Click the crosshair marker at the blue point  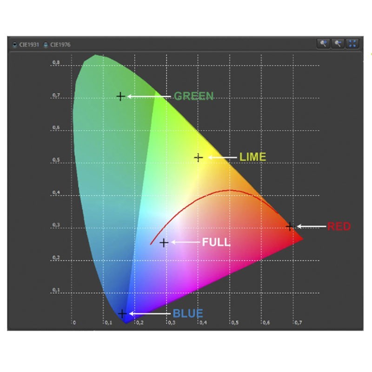122,313
